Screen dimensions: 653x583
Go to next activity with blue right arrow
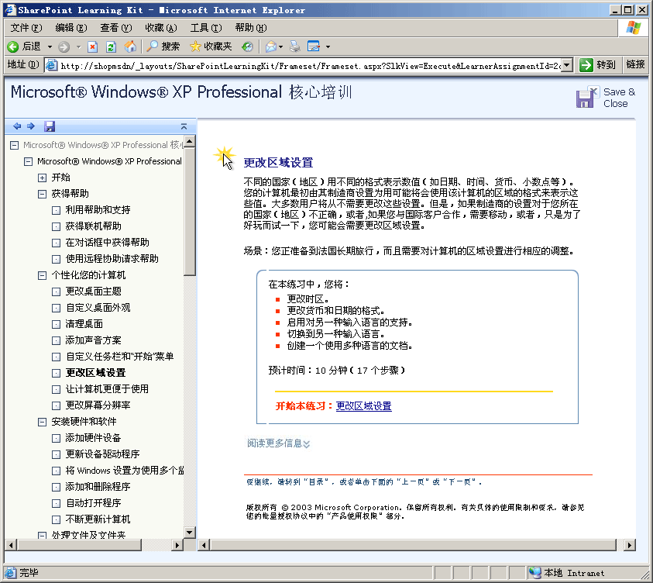(31, 126)
